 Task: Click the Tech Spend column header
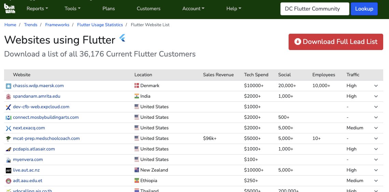(x=256, y=75)
